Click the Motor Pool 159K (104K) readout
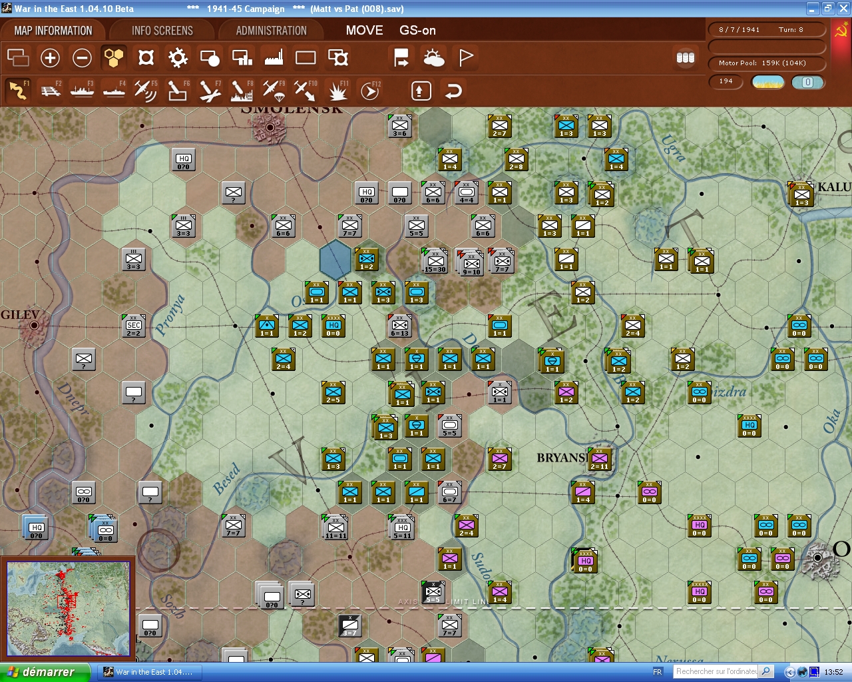The width and height of the screenshot is (852, 682). (767, 63)
